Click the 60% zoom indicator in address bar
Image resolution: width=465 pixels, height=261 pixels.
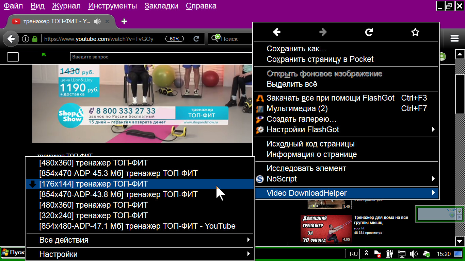coord(174,39)
